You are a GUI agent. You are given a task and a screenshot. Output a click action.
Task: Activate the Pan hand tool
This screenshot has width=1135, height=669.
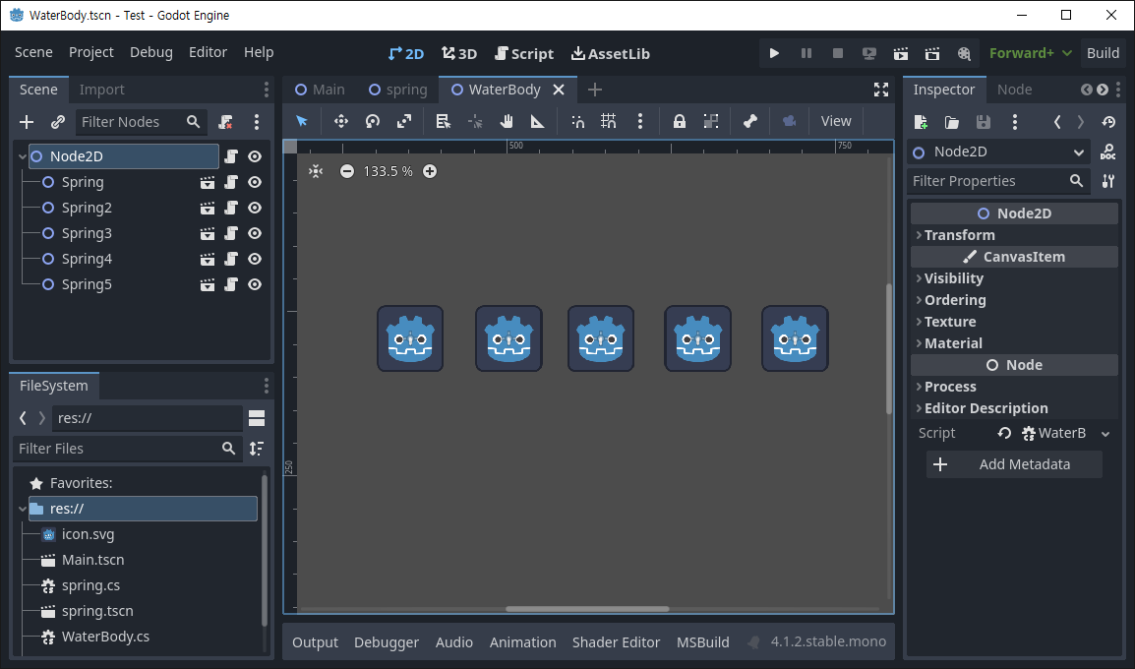507,121
